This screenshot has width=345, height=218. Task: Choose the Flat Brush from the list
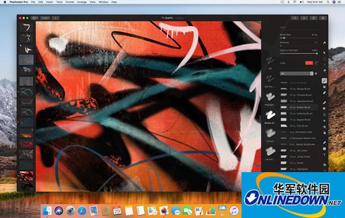(299, 126)
